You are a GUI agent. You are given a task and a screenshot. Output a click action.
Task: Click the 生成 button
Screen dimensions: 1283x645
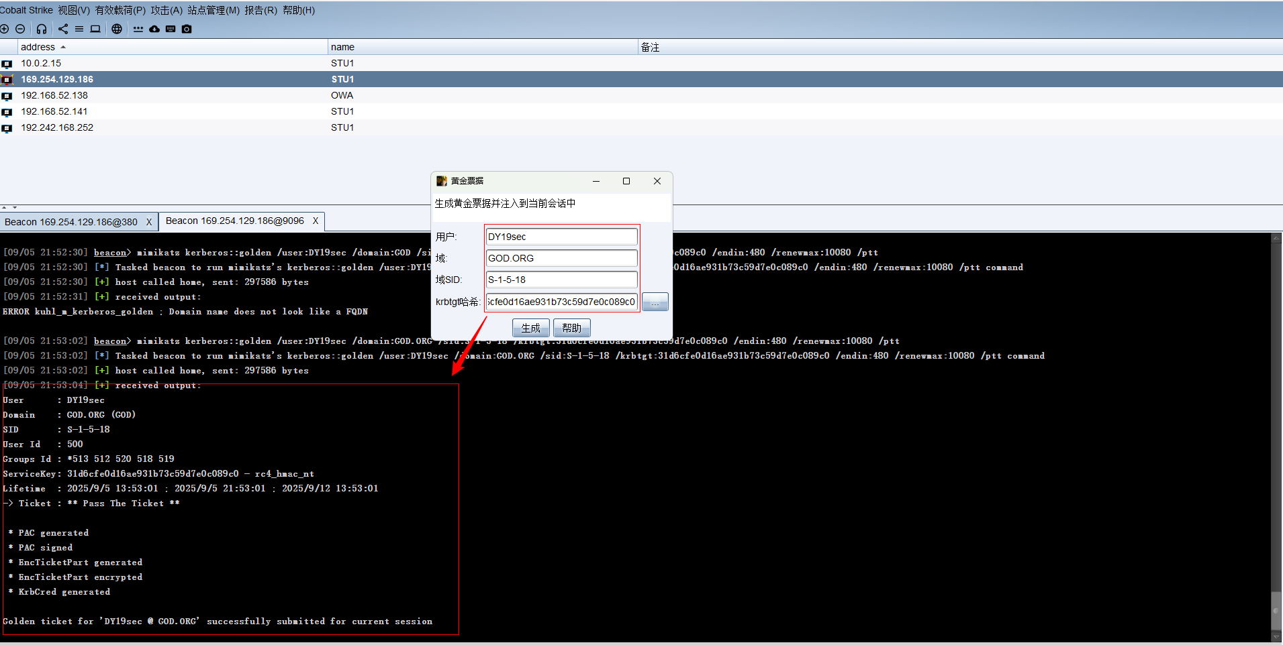click(x=531, y=328)
